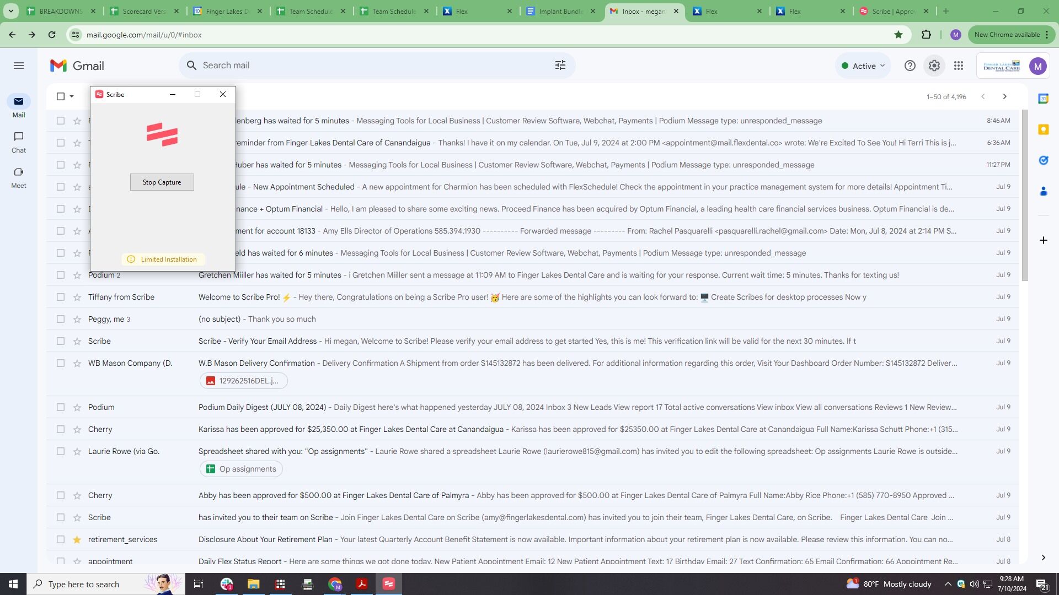Open Meet in left sidebar
This screenshot has height=595, width=1059.
(x=19, y=177)
